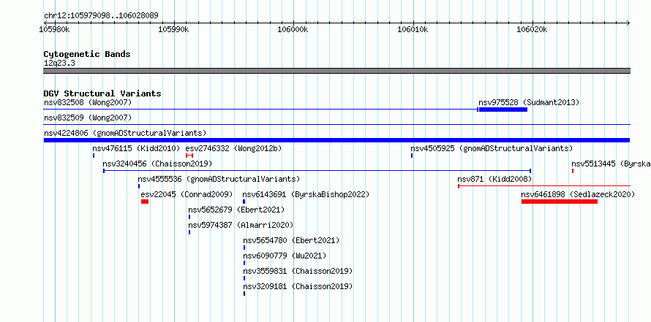Click the 105990k ruler label
This screenshot has height=322, width=651.
173,29
